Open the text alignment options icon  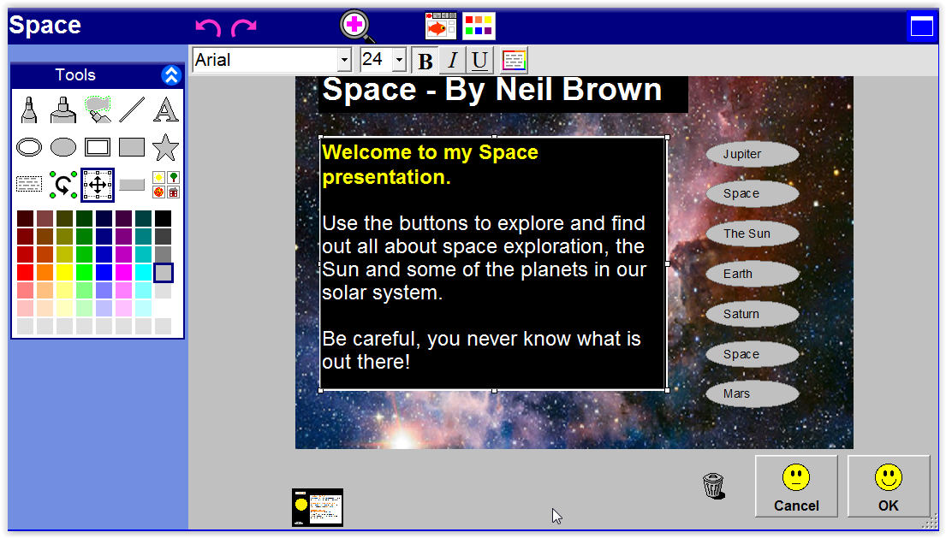point(514,60)
